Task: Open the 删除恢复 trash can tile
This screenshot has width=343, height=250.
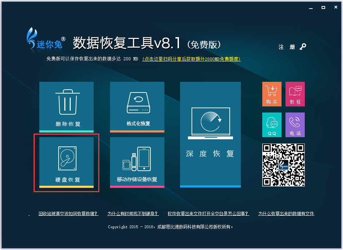Action: 66,107
